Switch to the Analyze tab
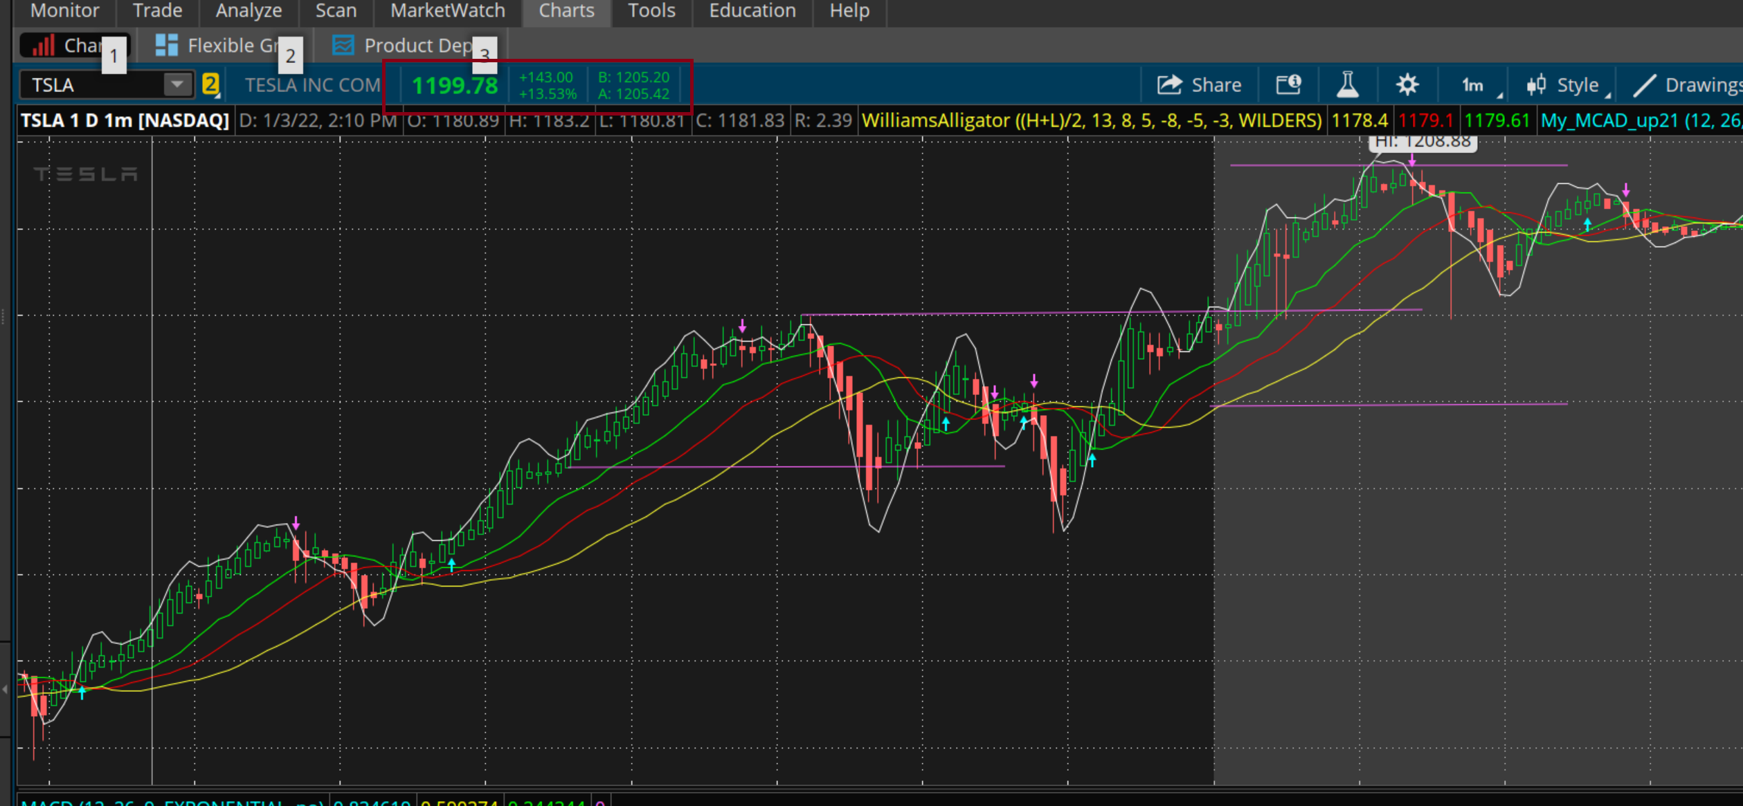1743x806 pixels. 249,11
